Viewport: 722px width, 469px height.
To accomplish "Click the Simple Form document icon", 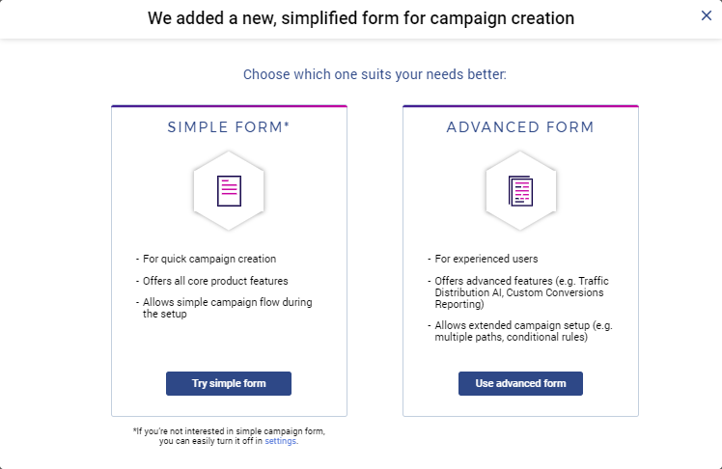I will (229, 189).
